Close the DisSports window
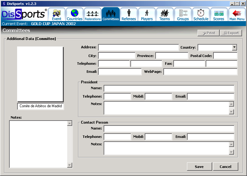 [243, 4]
